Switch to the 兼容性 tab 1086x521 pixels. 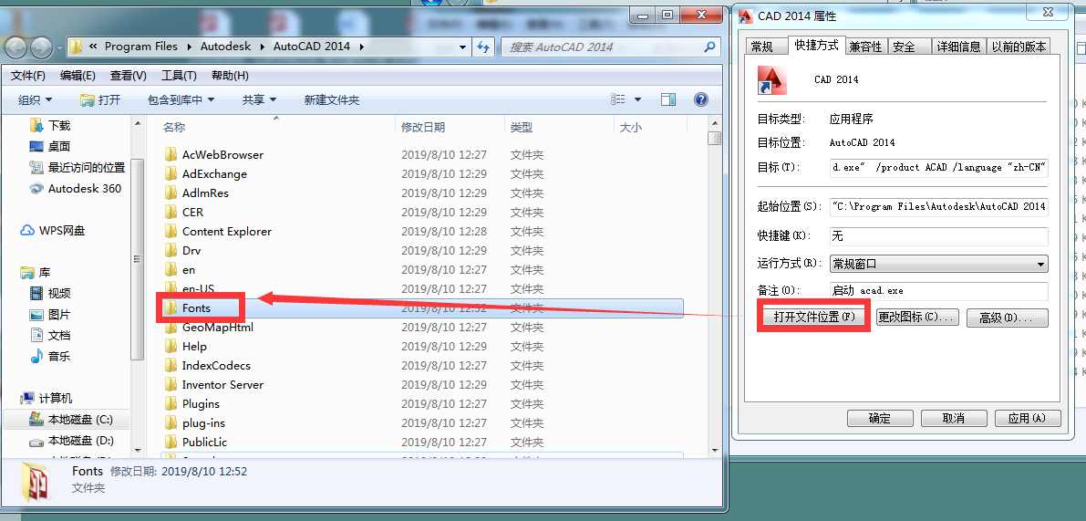[x=864, y=47]
